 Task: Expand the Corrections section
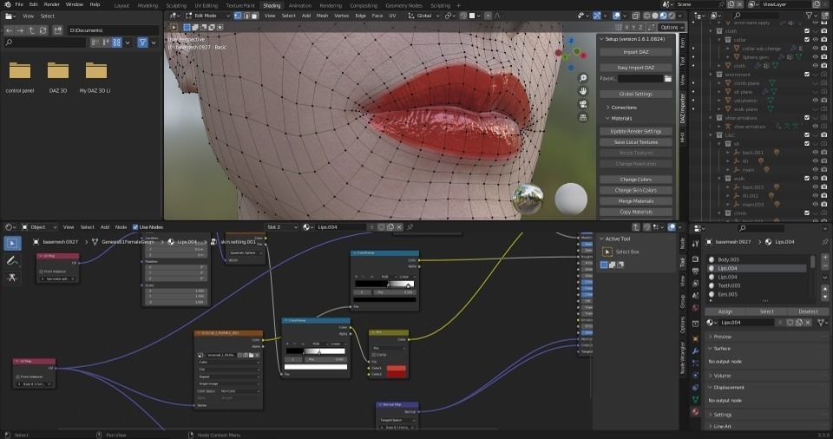[x=623, y=107]
